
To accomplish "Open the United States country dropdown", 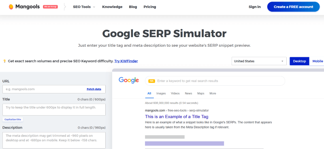I will (x=259, y=61).
